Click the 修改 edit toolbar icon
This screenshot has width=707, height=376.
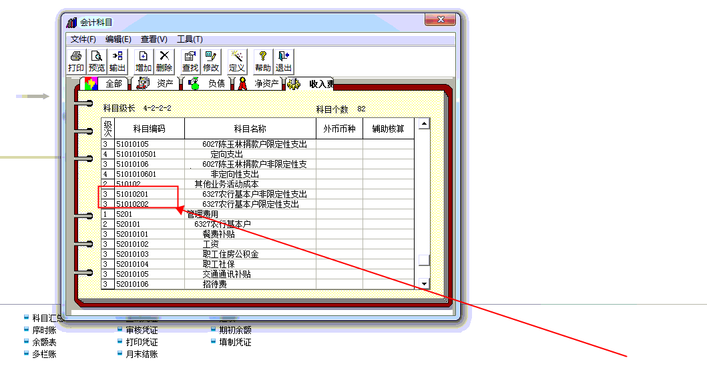[x=211, y=61]
